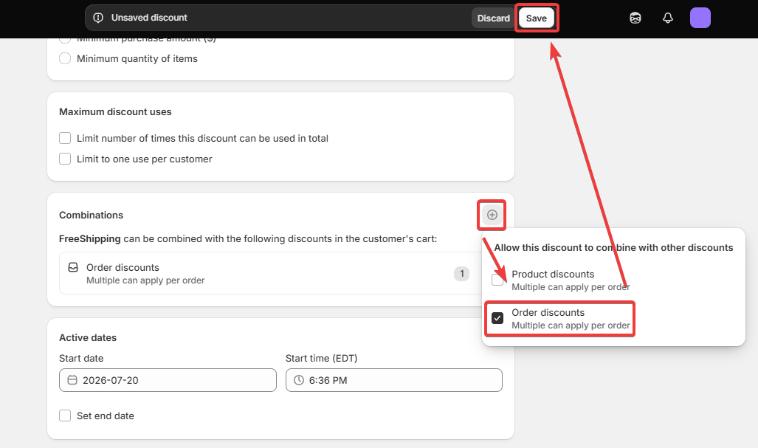
Task: Check Product discounts combination option
Action: (x=497, y=280)
